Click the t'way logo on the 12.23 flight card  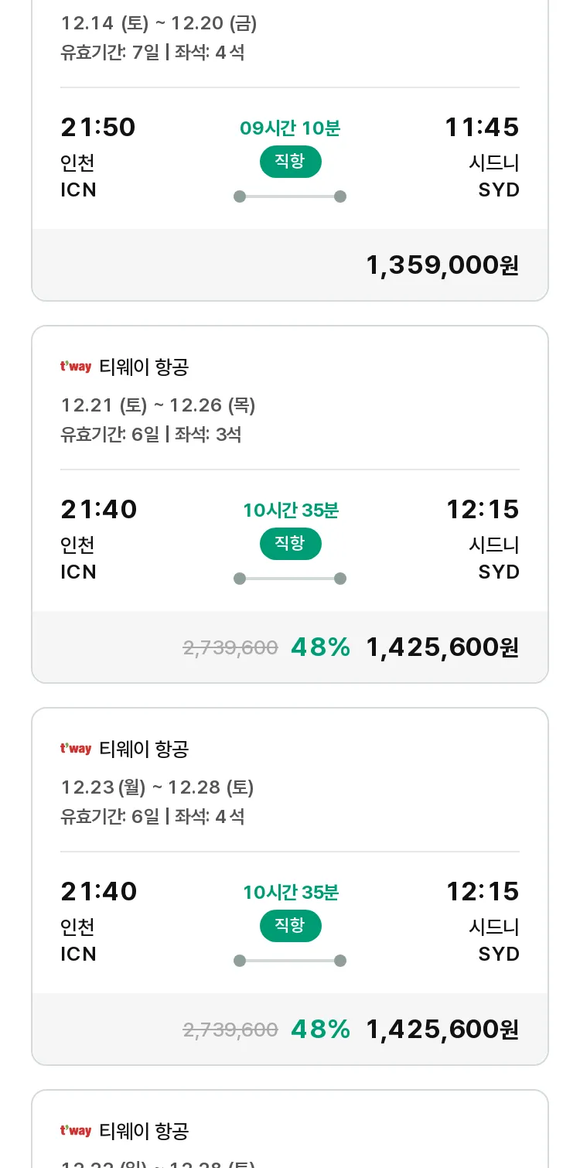76,749
